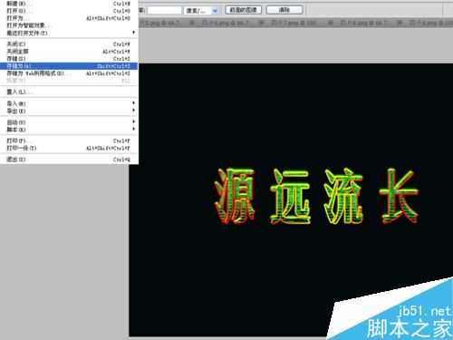Screen dimensions: 453x340
Task: Click the 前面的图像 (Front Image) button
Action: click(243, 10)
